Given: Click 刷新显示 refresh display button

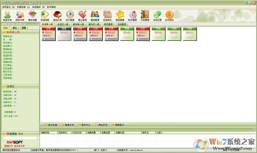Looking at the screenshot, I should 117,125.
